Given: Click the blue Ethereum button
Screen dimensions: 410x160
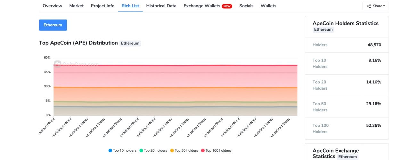Looking at the screenshot, I should click(x=53, y=25).
